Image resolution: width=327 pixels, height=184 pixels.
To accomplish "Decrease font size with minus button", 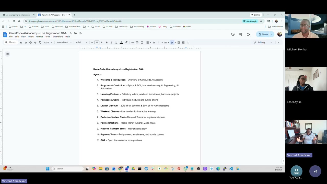I will tap(92, 42).
